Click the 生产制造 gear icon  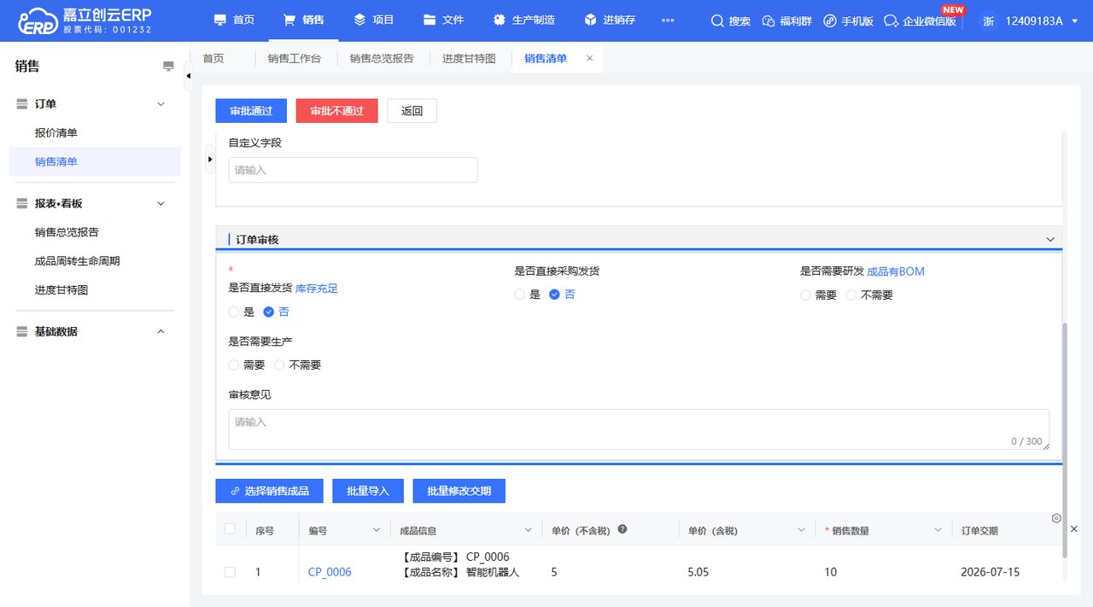coord(499,20)
